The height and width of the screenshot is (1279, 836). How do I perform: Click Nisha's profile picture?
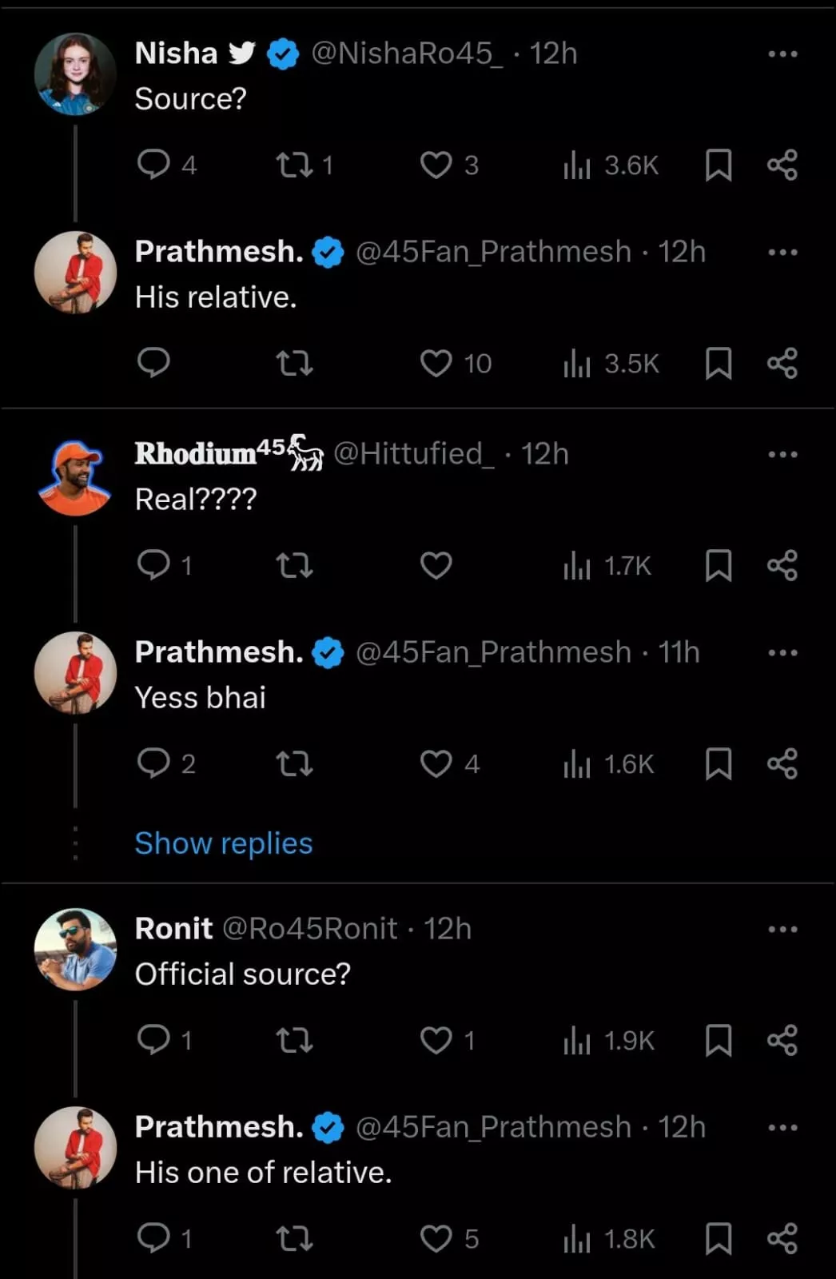tap(75, 74)
